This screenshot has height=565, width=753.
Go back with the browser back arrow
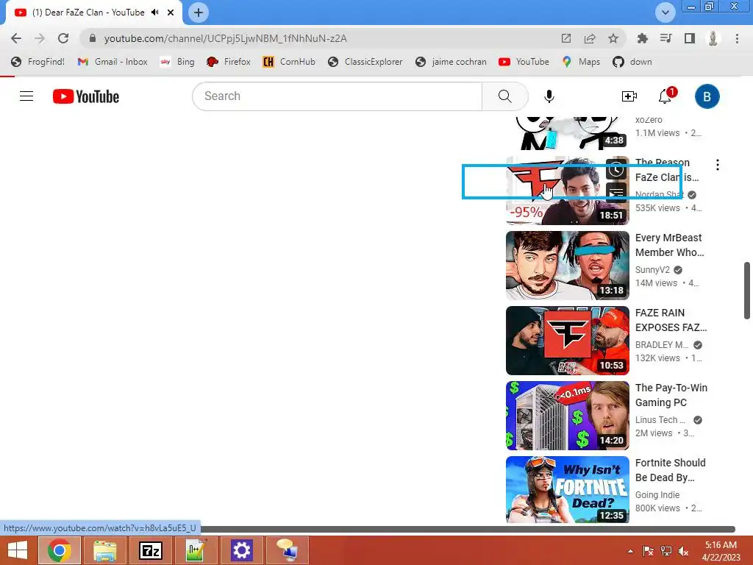tap(16, 38)
